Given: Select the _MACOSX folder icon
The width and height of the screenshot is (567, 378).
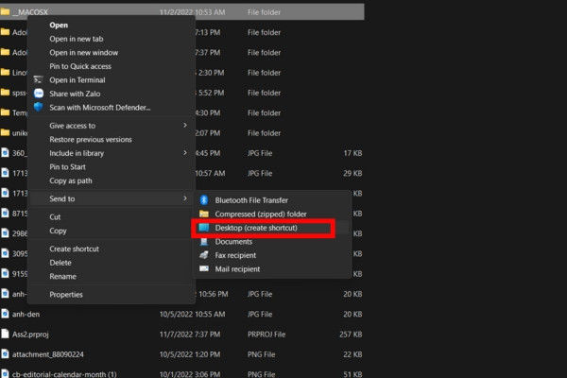Looking at the screenshot, I should (5, 12).
